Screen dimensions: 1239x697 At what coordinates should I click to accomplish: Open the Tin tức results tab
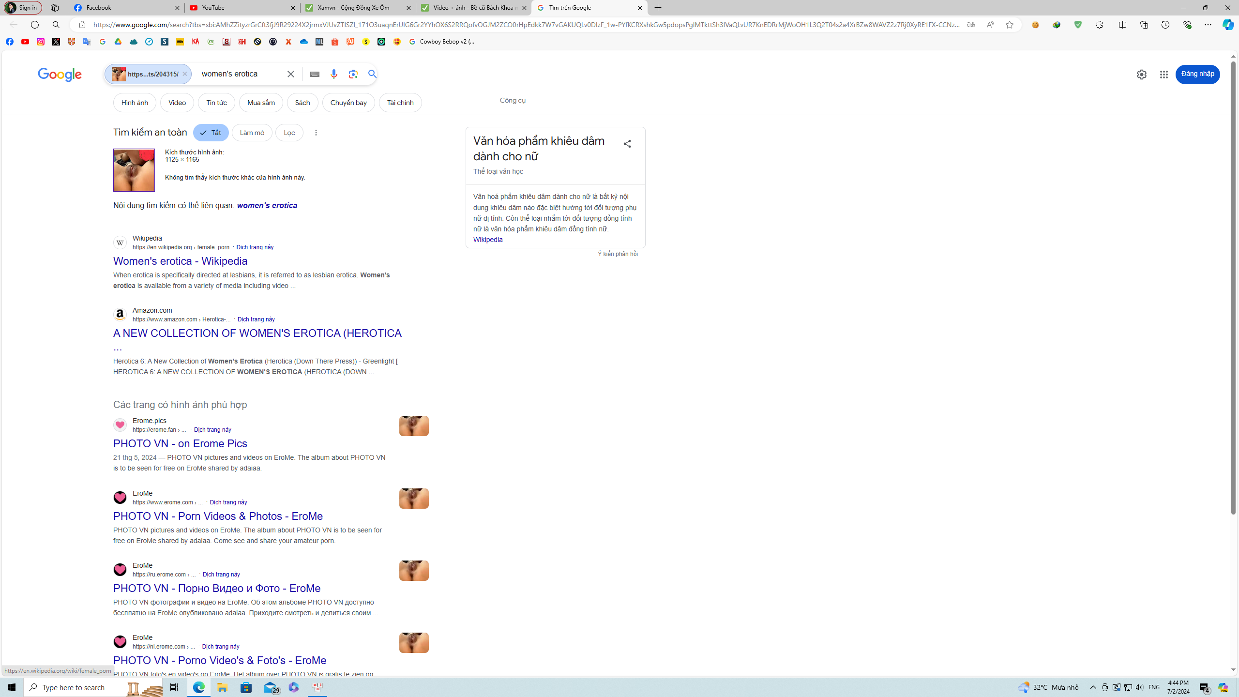[x=216, y=102]
